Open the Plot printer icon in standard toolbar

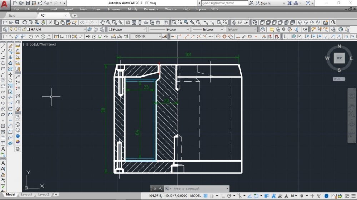[25, 22]
